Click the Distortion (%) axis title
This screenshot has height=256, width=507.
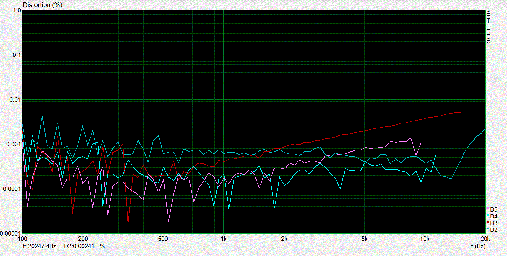click(x=43, y=5)
